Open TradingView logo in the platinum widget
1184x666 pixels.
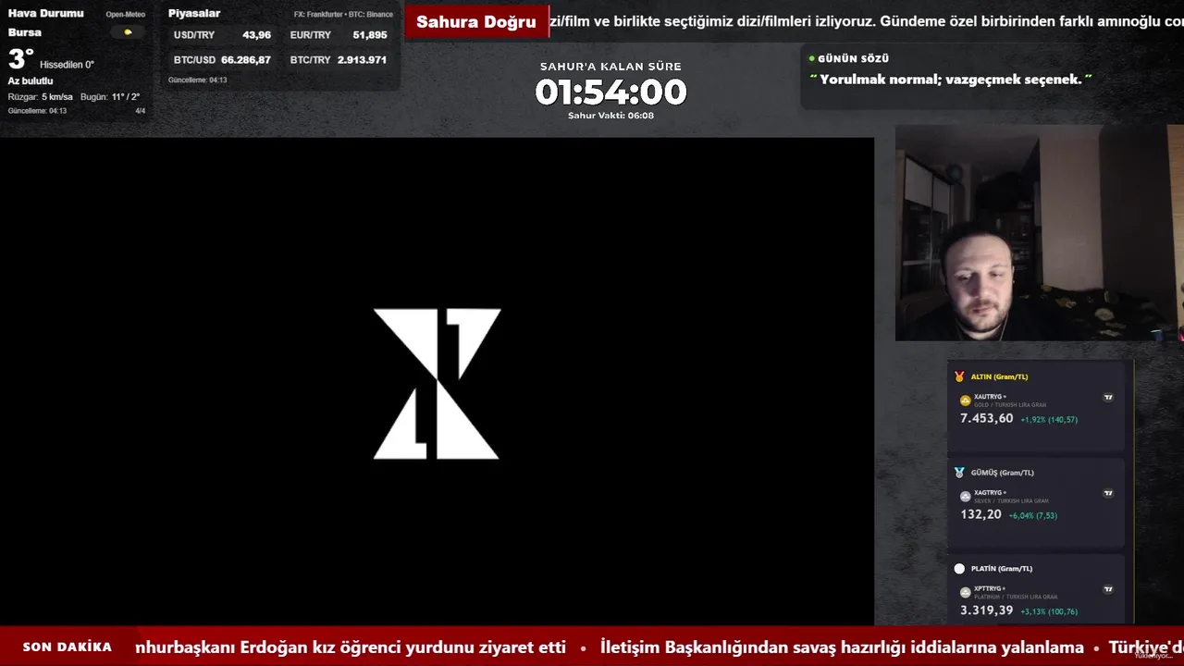[1108, 589]
